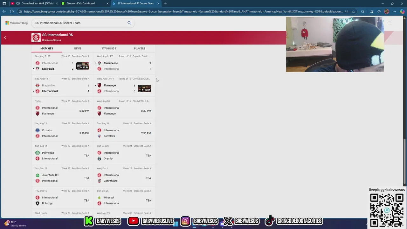
Task: Click the webcam overlay video feed
Action: tap(335, 45)
